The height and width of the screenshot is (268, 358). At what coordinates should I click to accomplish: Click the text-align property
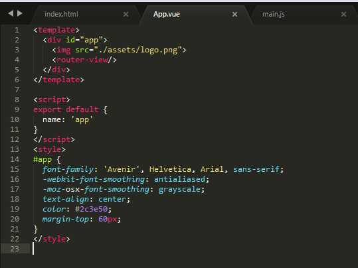click(x=66, y=199)
